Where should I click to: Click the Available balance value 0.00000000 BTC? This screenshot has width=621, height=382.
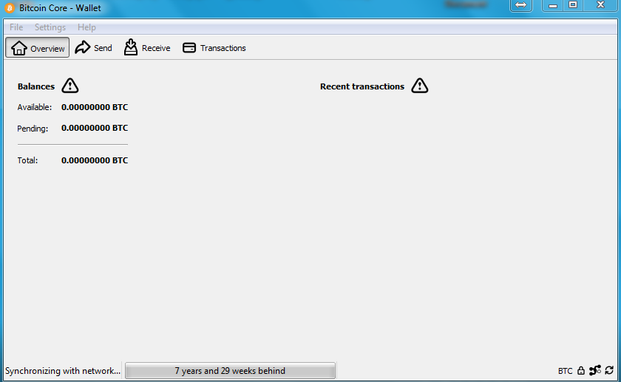point(95,107)
